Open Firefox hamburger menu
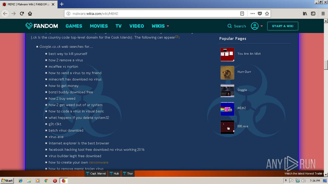Screen dimensions: 328x184 [323, 14]
